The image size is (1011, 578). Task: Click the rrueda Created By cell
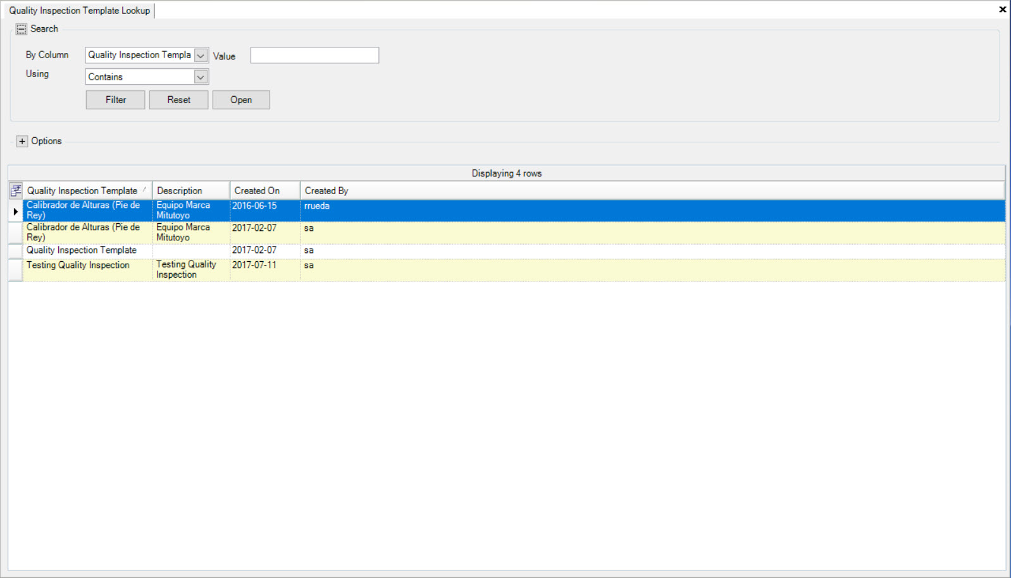click(652, 211)
